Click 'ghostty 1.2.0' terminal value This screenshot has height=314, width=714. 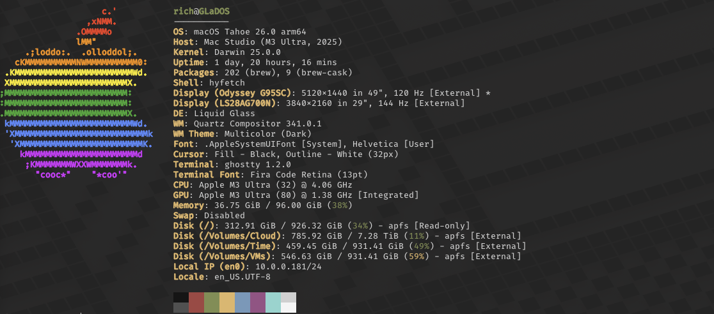[x=258, y=165]
